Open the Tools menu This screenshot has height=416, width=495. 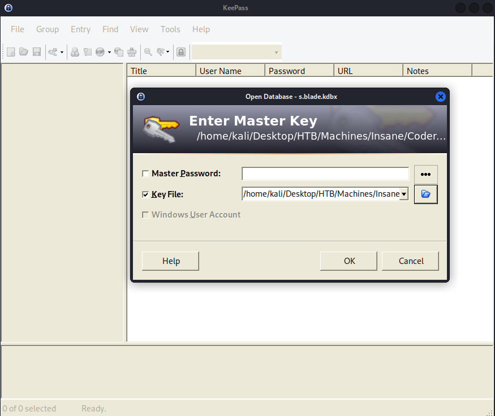click(x=170, y=29)
